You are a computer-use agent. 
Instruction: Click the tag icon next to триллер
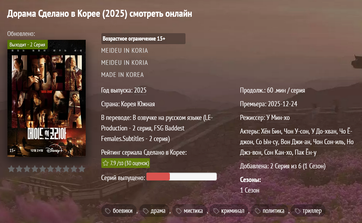(x=297, y=211)
